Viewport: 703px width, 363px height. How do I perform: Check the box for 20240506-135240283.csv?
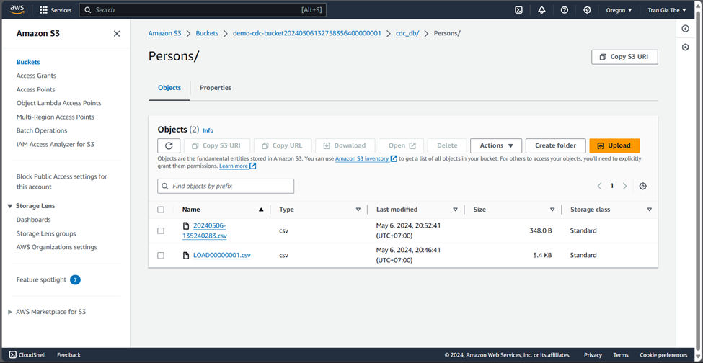(x=161, y=231)
